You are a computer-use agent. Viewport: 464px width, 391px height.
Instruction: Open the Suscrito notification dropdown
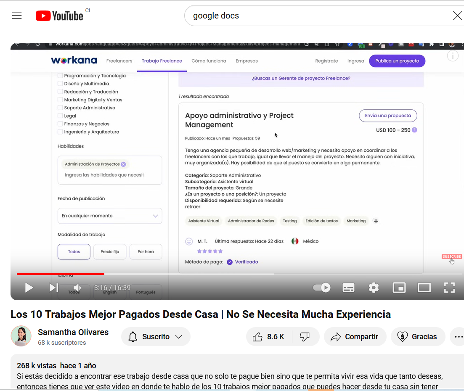point(156,337)
